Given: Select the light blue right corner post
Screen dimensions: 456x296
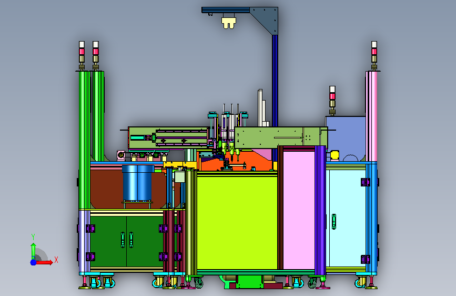Looking at the screenshot, I should coord(371,217).
